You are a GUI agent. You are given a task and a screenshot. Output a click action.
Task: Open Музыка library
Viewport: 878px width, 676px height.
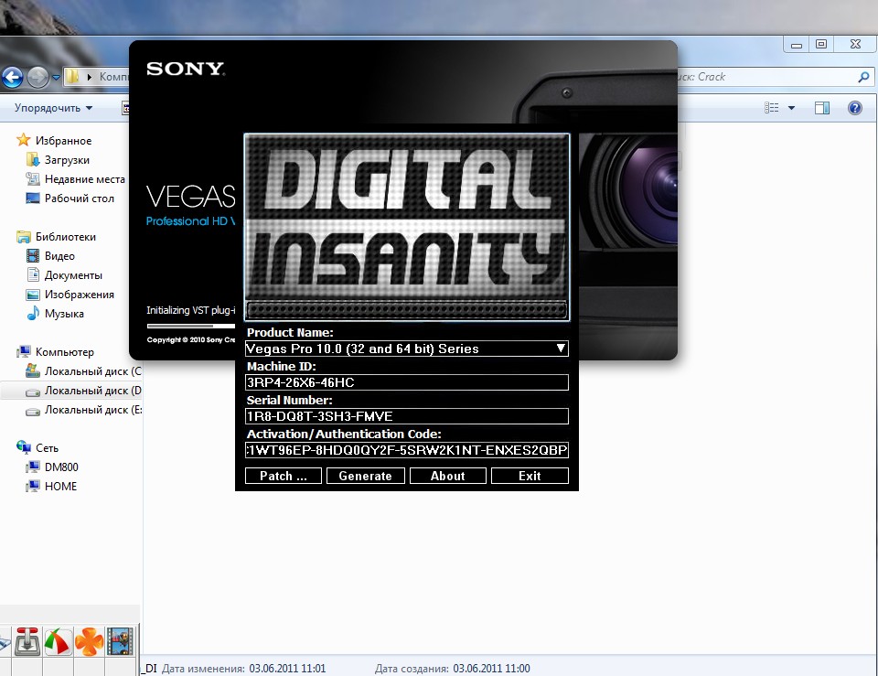pyautogui.click(x=56, y=313)
